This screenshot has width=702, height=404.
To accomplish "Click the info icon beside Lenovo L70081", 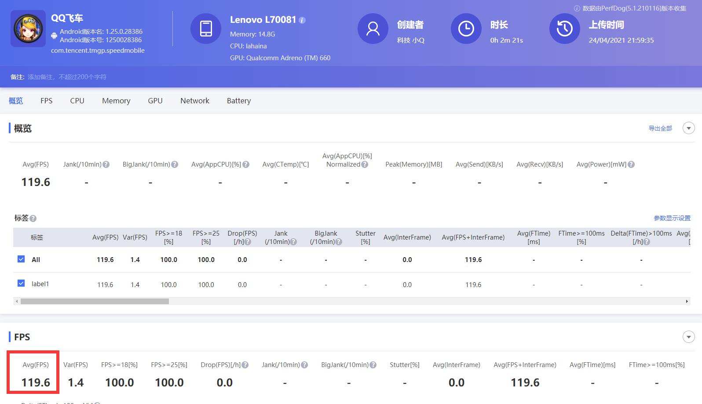I will coord(302,20).
